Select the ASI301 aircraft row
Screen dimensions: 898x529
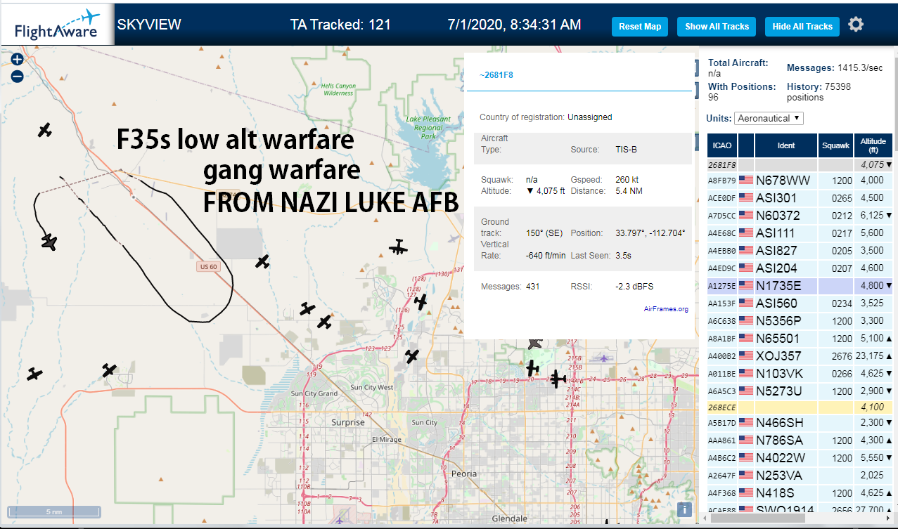click(800, 198)
